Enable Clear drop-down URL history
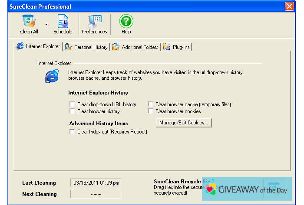The image size is (304, 205). pos(72,104)
